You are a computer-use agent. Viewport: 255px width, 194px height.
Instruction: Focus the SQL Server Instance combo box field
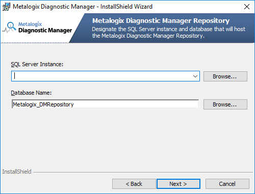(x=106, y=76)
